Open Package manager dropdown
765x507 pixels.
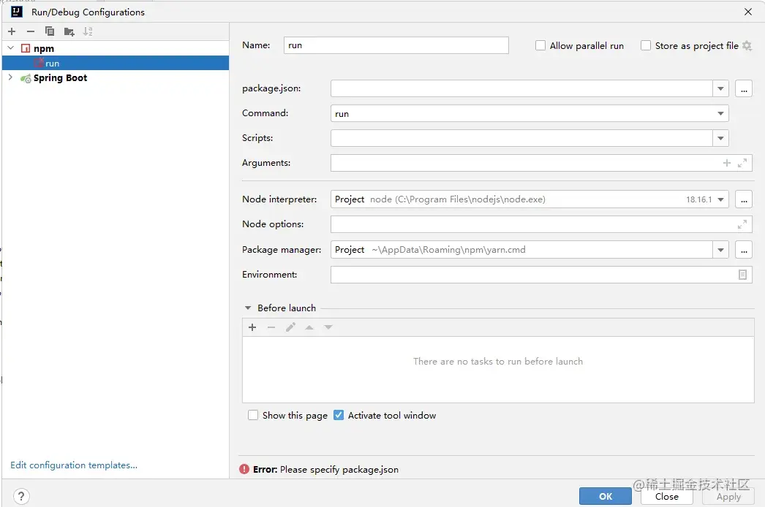720,250
